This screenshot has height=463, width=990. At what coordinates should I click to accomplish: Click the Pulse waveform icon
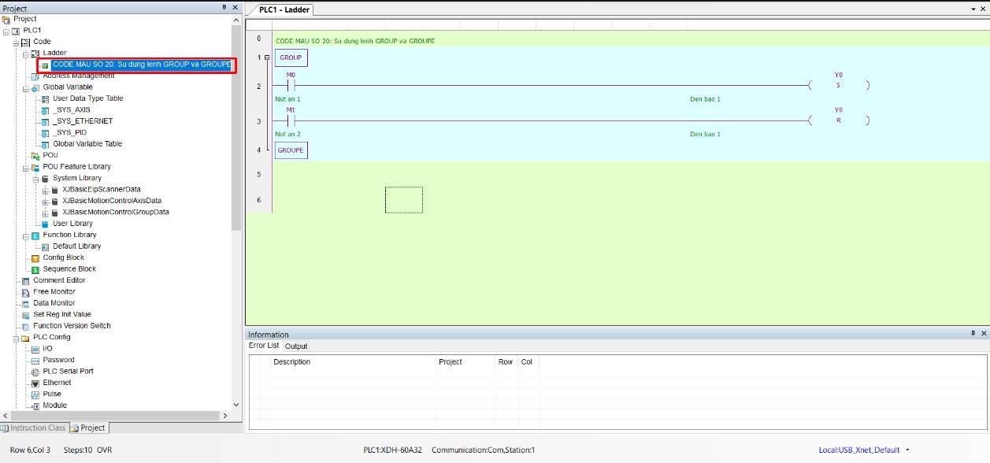35,394
